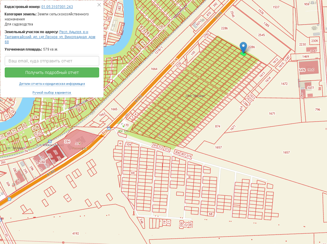327x244 pixels.
Task: Click parcel label 1664
Action: coord(154,69)
